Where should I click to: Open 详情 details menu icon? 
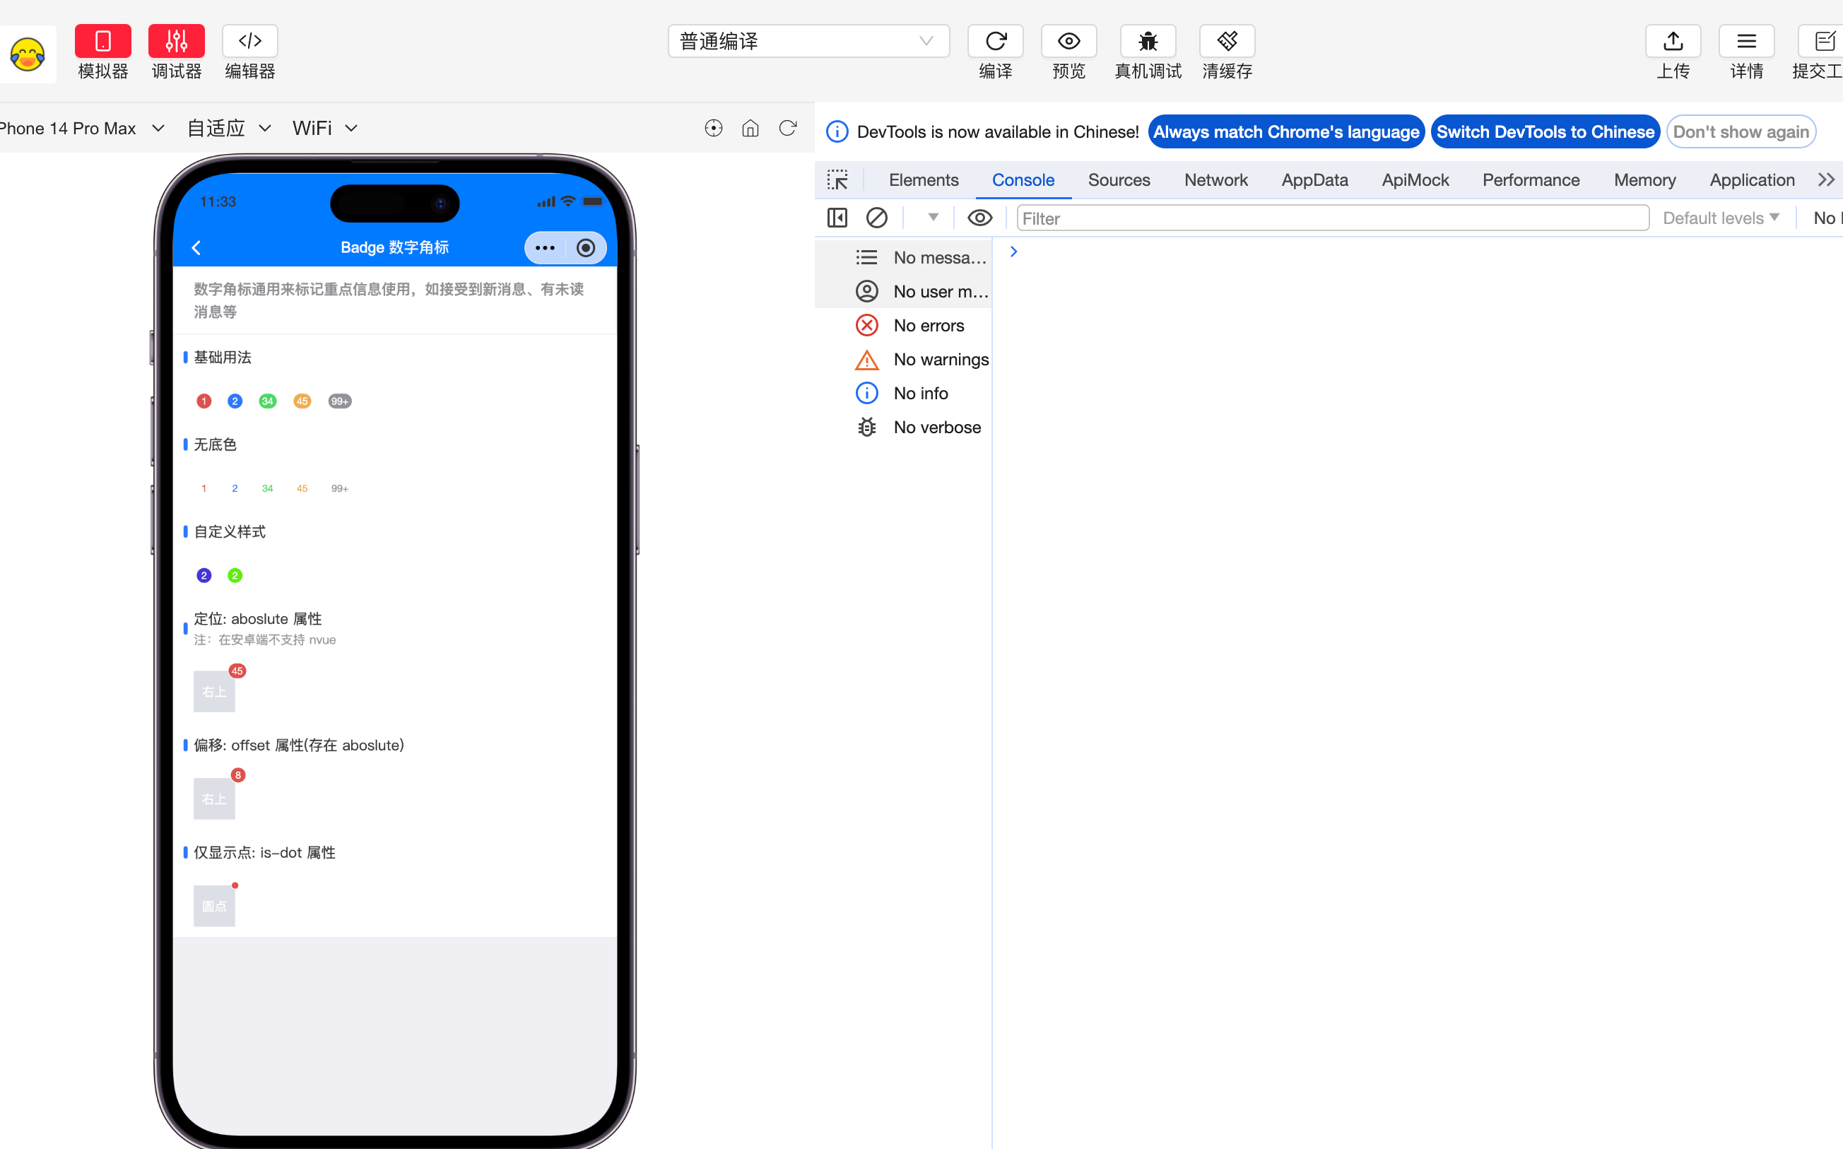tap(1745, 41)
